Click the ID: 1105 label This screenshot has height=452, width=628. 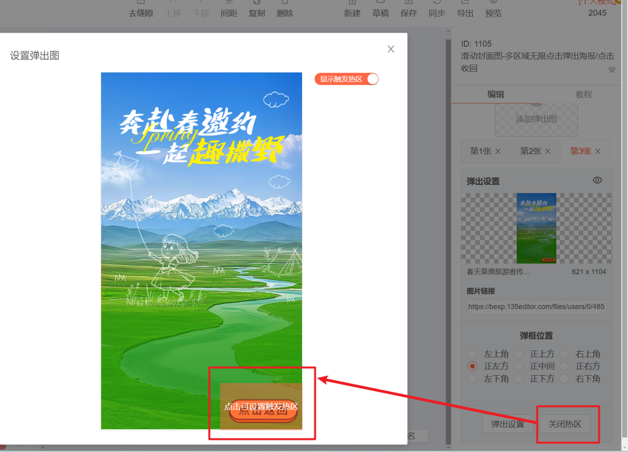click(476, 44)
